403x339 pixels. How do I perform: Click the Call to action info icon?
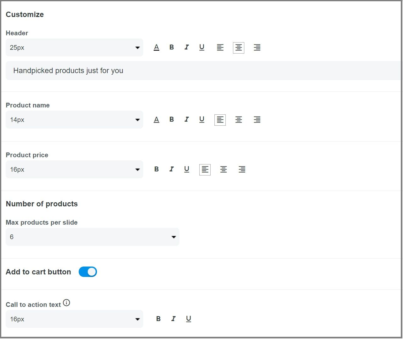click(66, 303)
